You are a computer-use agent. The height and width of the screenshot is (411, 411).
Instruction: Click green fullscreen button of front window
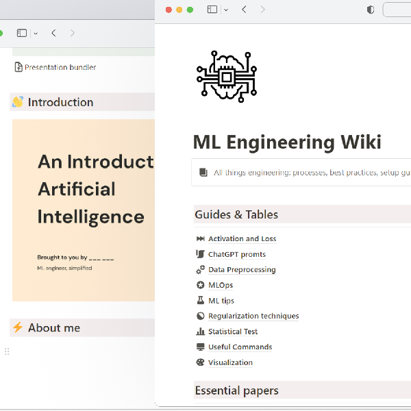point(190,10)
